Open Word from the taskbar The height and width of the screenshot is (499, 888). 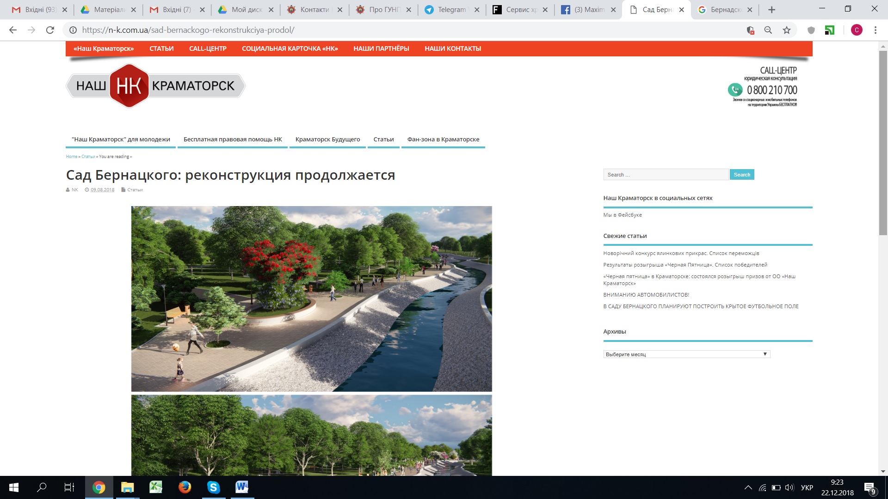(242, 487)
